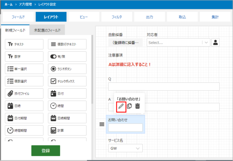Go to the 出力 tab

tap(149, 17)
